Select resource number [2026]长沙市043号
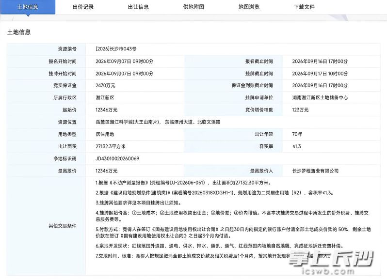The height and width of the screenshot is (280, 387). click(116, 49)
